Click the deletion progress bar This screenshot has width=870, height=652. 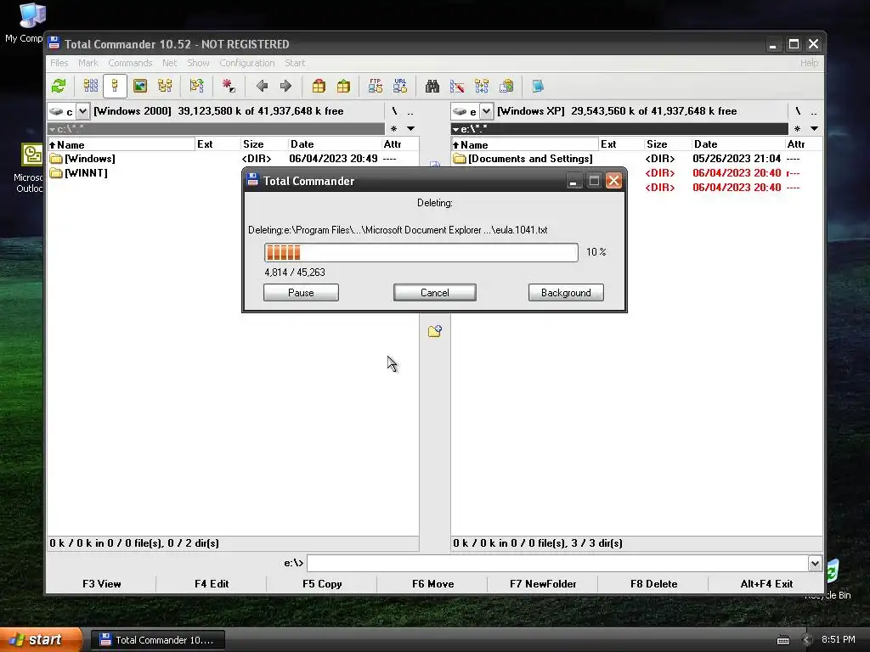point(421,252)
